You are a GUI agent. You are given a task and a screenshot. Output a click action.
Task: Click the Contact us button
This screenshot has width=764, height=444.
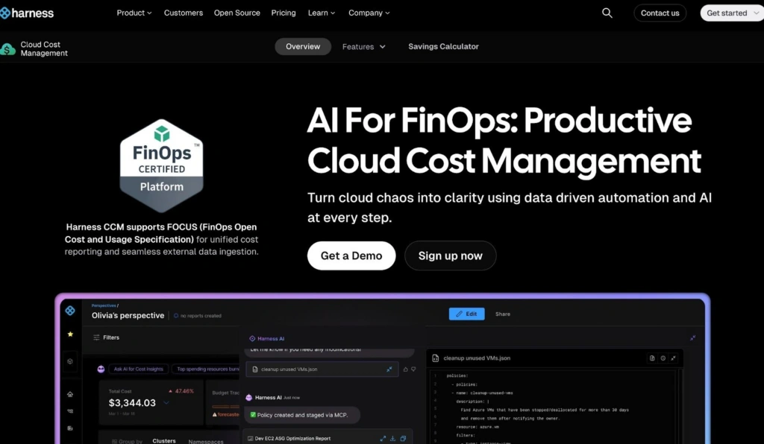(x=660, y=13)
